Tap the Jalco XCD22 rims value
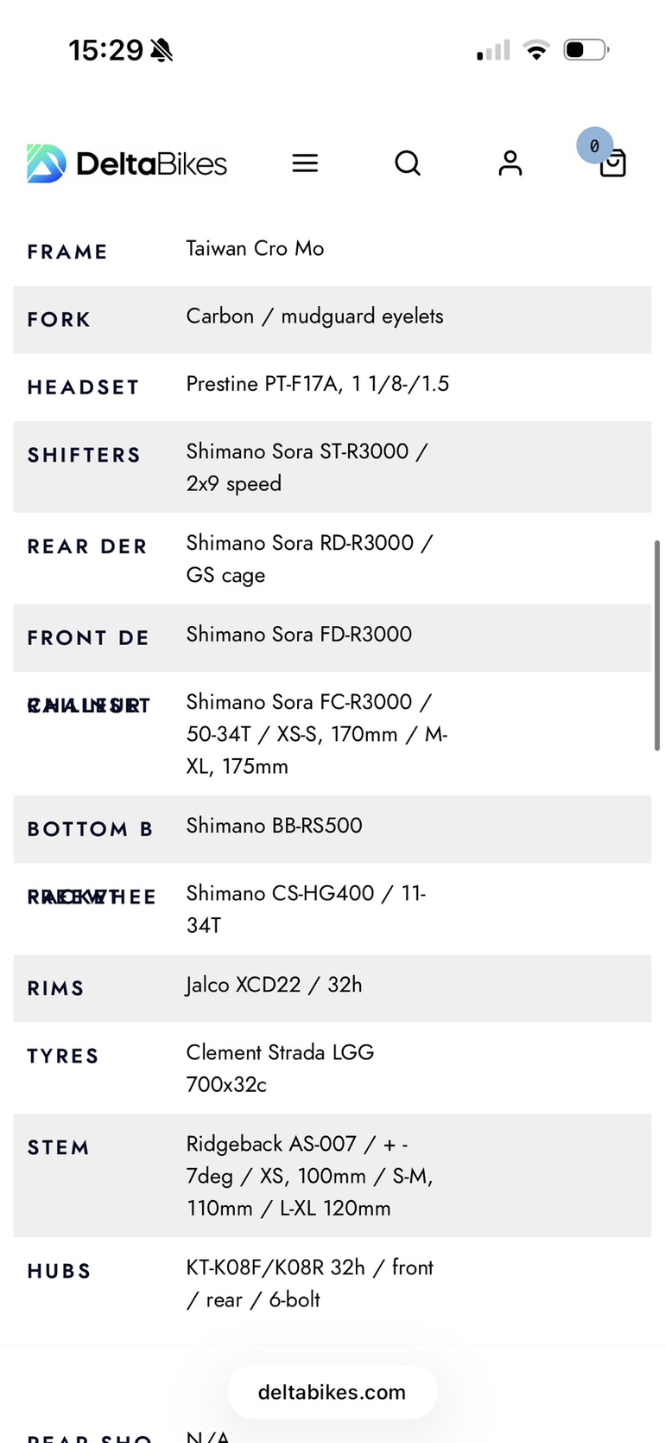The image size is (665, 1443). point(274,985)
